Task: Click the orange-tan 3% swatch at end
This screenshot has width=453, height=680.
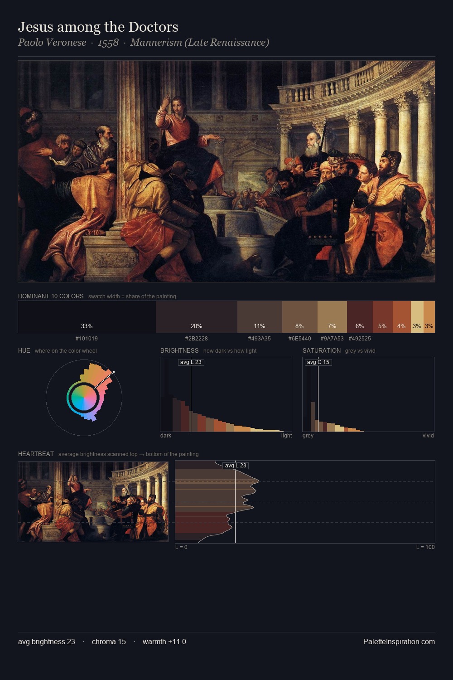Action: pyautogui.click(x=429, y=317)
